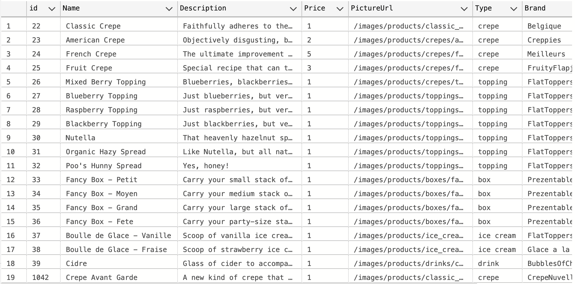575x284 pixels.
Task: Click the Meilleurs brand cell
Action: pyautogui.click(x=547, y=54)
